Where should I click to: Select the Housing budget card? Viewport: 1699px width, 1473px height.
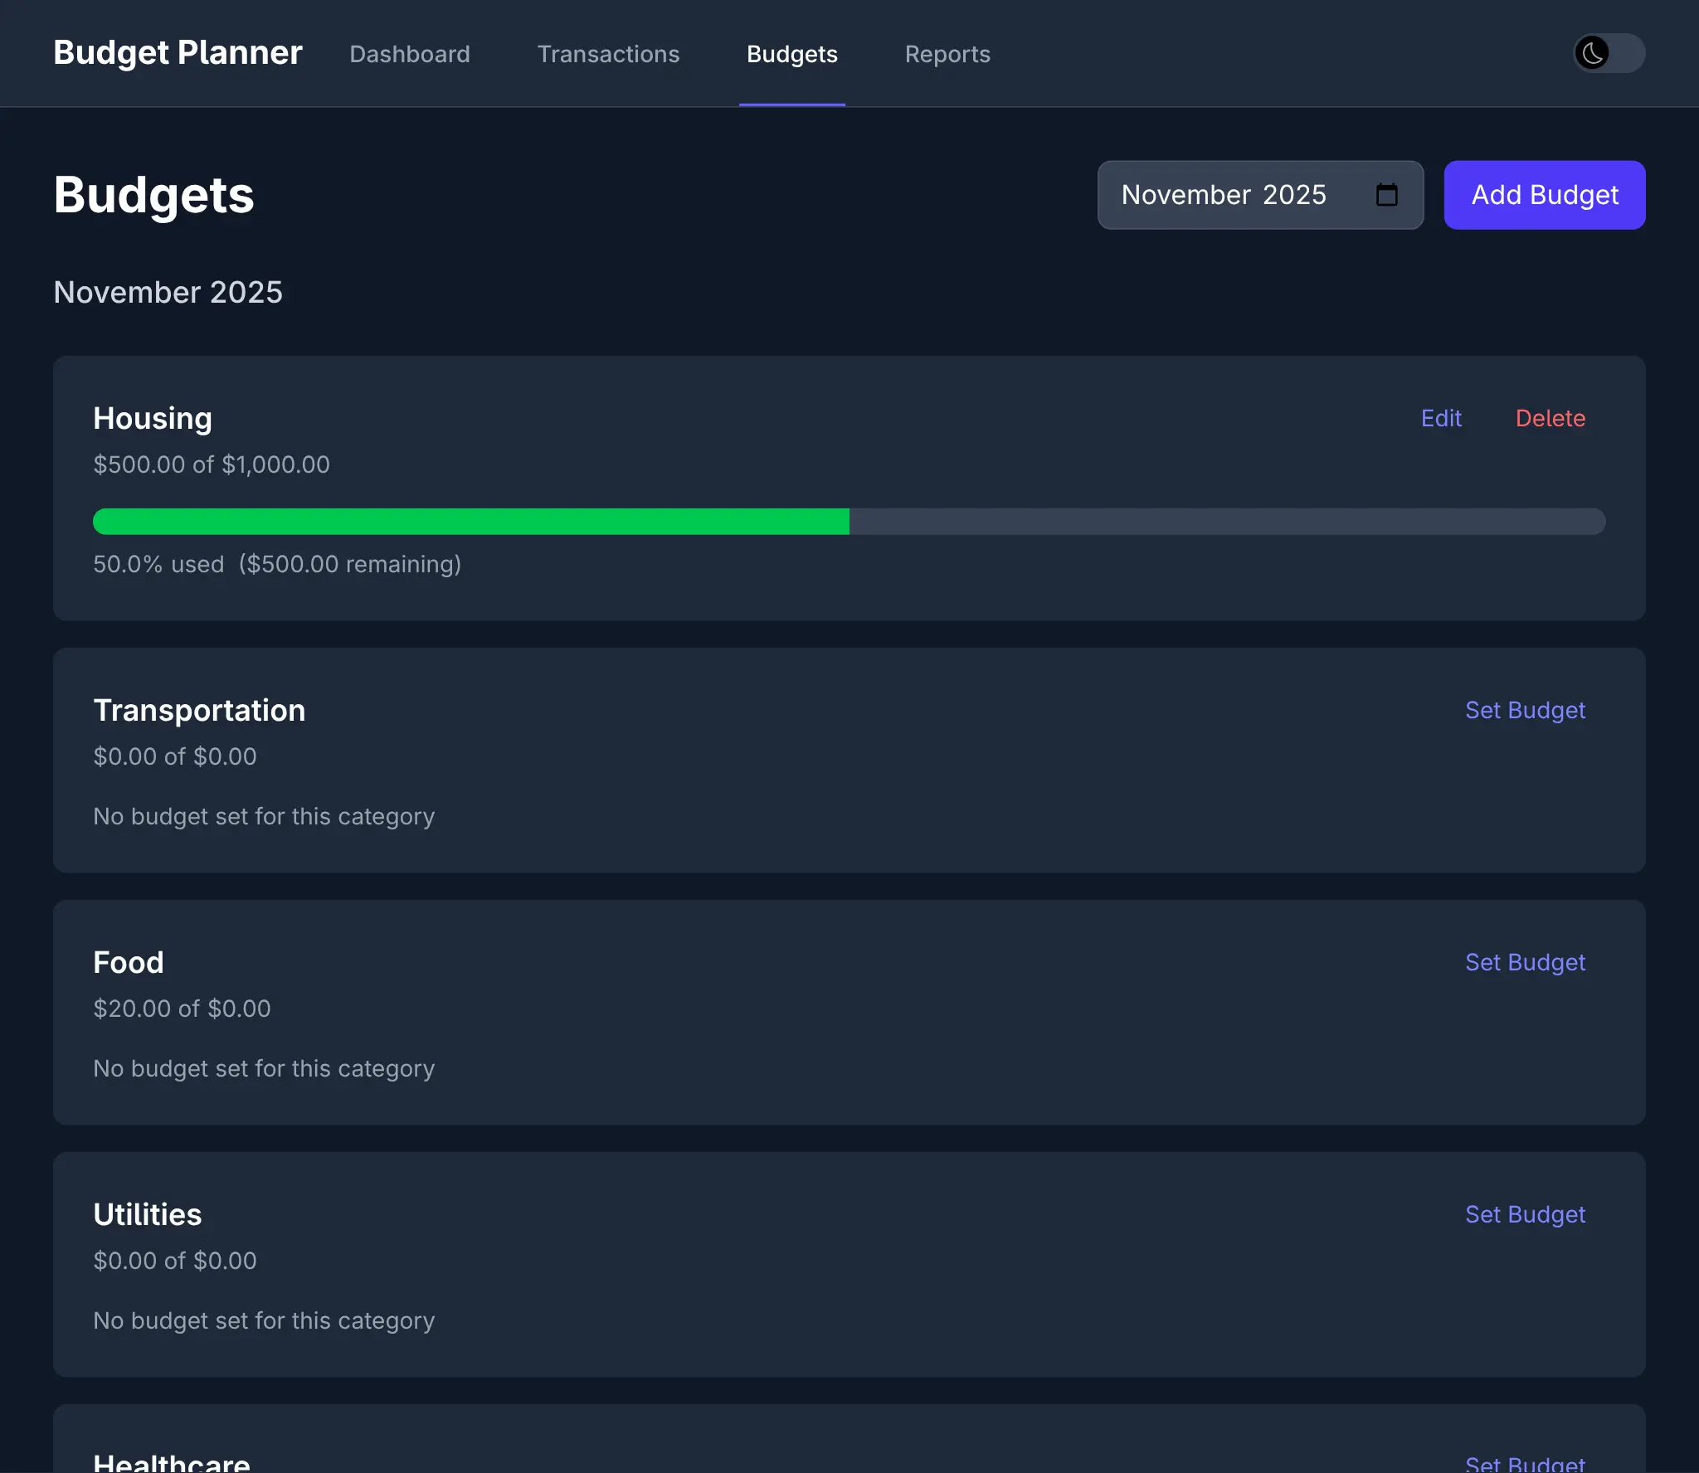849,487
